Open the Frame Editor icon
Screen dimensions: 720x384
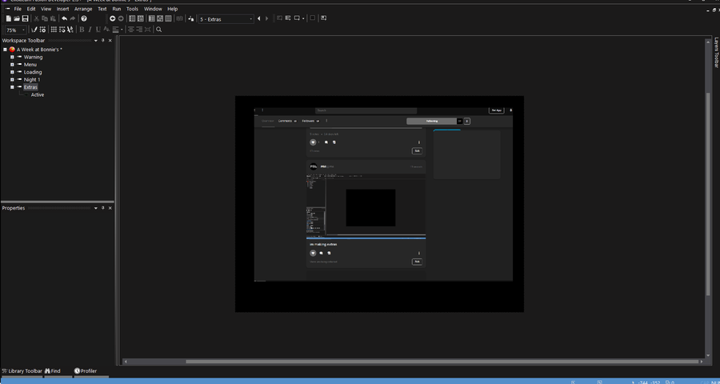141,18
